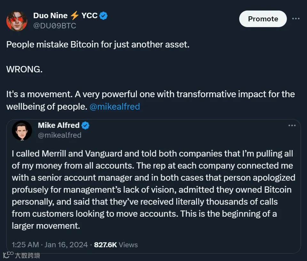
Task: Open the quoted tweet about Merrill and Vanguard
Action: tap(153, 190)
